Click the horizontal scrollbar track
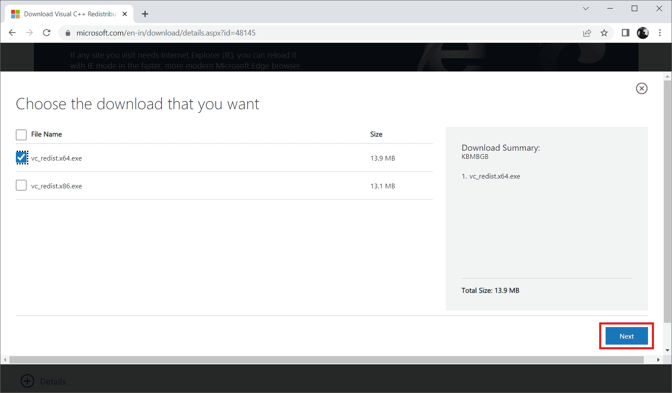The width and height of the screenshot is (672, 393). [326, 360]
